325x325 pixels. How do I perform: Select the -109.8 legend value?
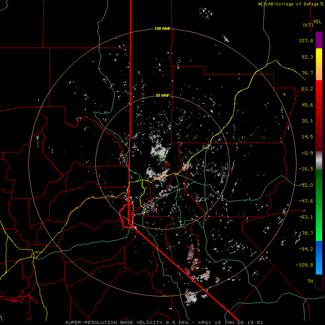tap(304, 265)
